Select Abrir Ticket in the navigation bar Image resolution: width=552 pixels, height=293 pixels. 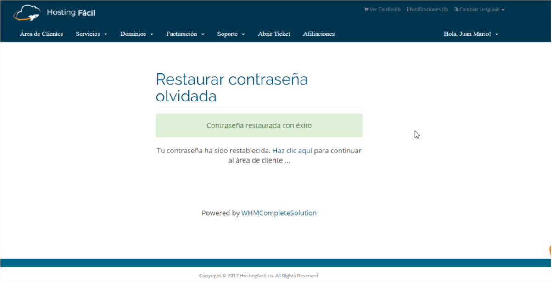[274, 34]
